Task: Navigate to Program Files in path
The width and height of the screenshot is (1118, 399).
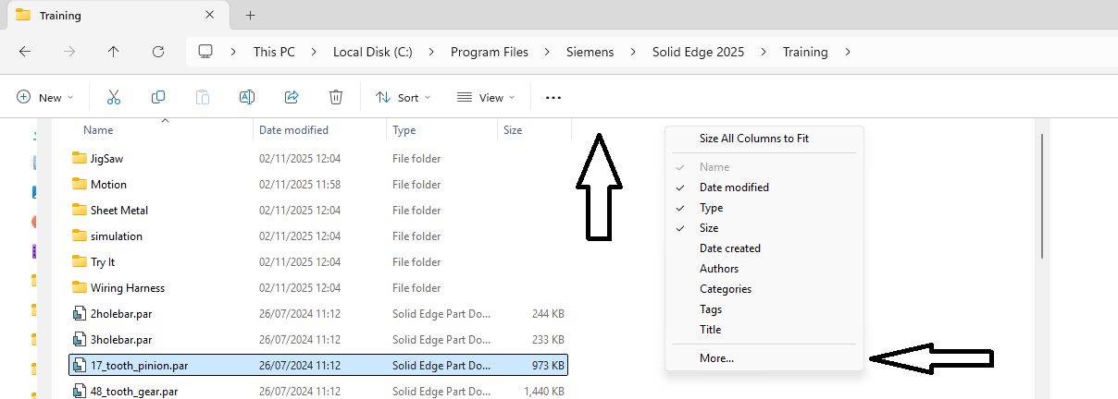Action: (x=490, y=52)
